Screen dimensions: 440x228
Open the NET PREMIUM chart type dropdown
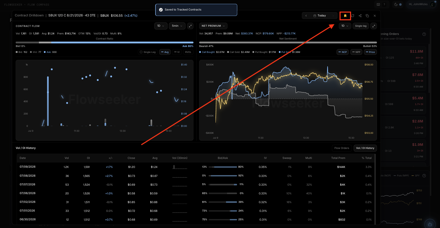pos(213,26)
